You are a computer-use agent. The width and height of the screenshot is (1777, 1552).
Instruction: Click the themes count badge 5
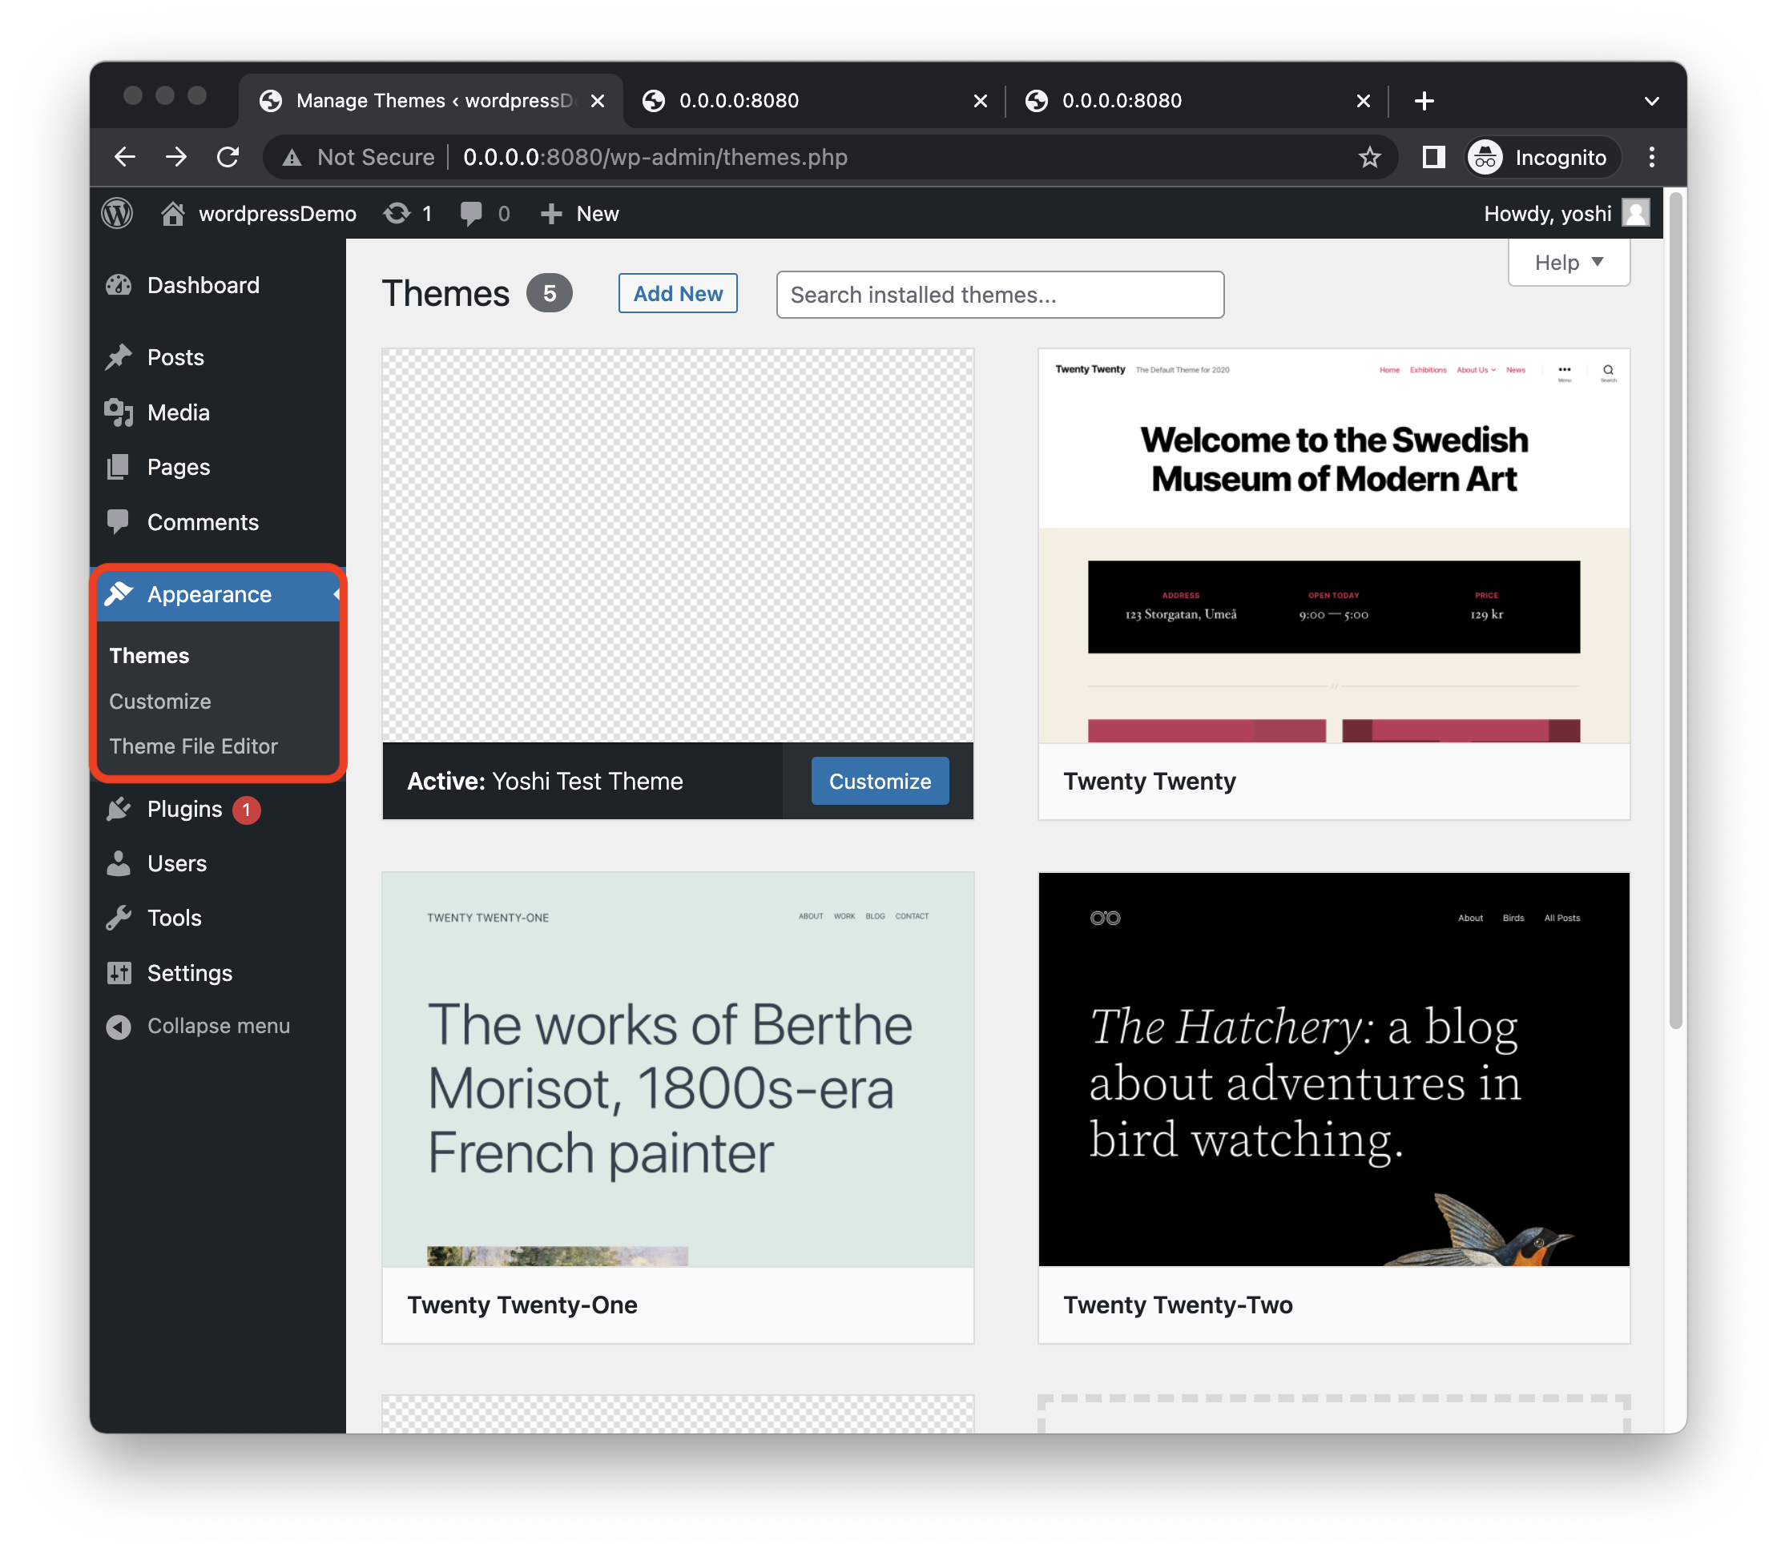click(549, 294)
